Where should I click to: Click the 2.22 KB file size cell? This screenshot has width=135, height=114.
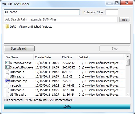[67, 81]
